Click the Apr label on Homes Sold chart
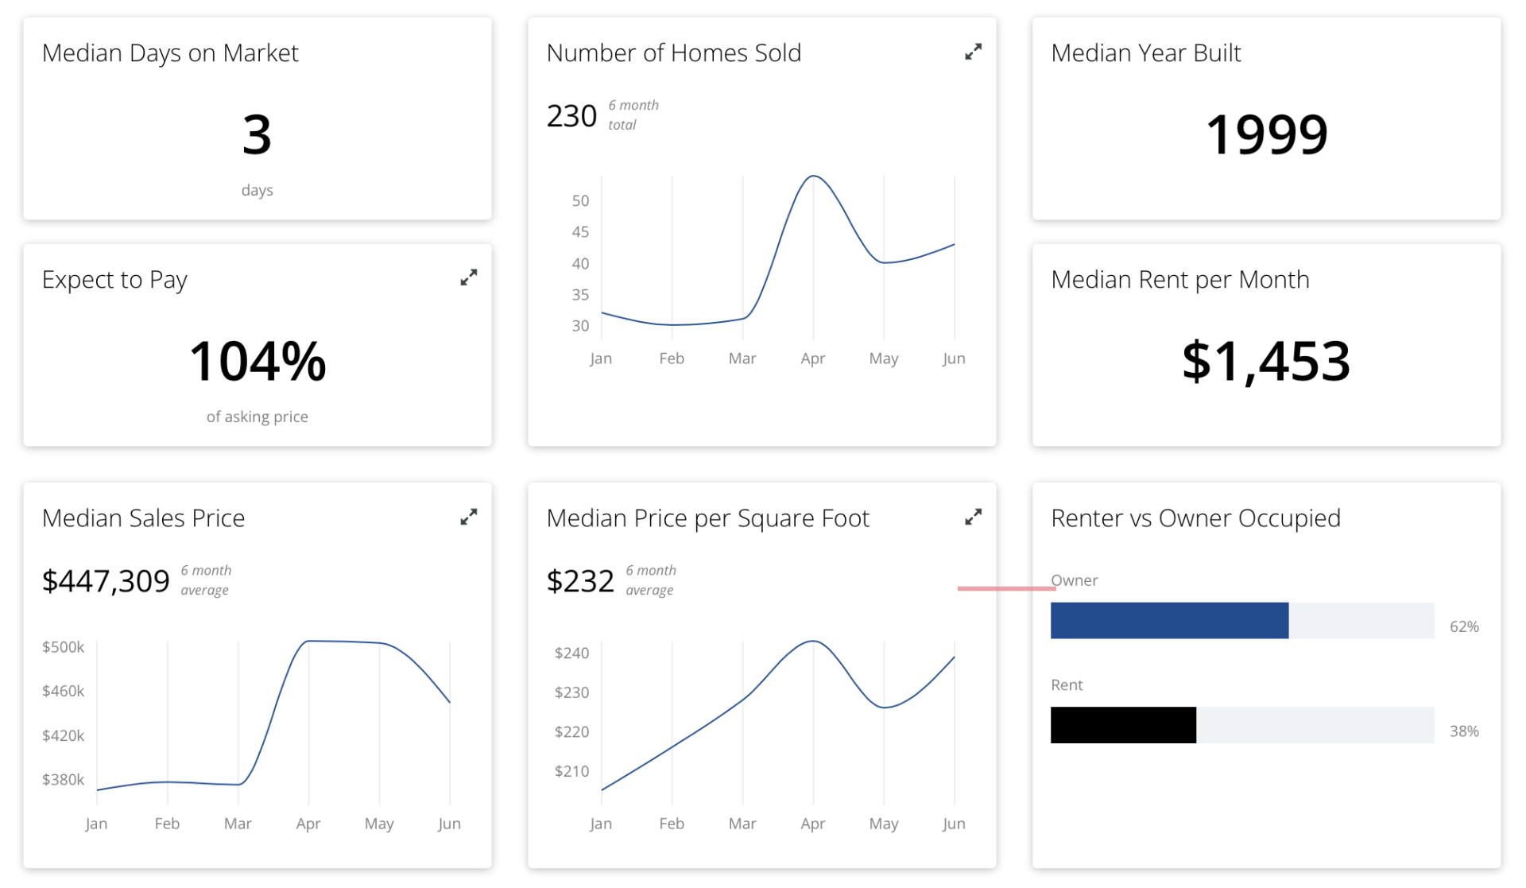The width and height of the screenshot is (1526, 888). [812, 359]
